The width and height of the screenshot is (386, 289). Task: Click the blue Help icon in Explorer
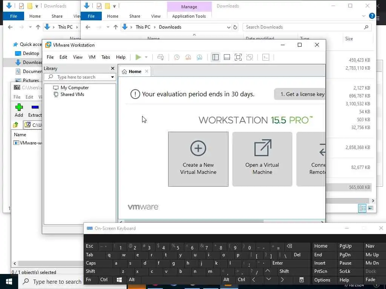click(x=372, y=16)
